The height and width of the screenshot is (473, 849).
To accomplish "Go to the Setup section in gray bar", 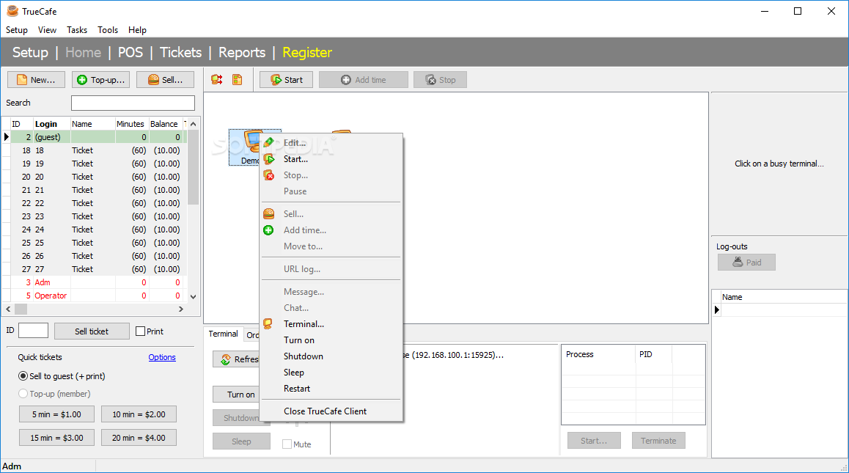I will click(30, 53).
